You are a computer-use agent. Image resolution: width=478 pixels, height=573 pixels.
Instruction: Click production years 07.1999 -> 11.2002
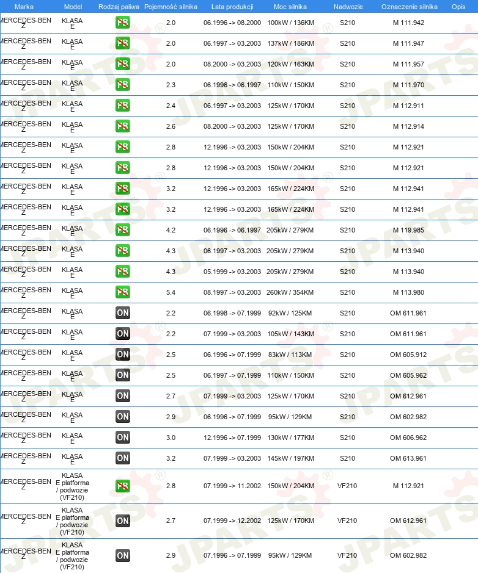tap(232, 486)
